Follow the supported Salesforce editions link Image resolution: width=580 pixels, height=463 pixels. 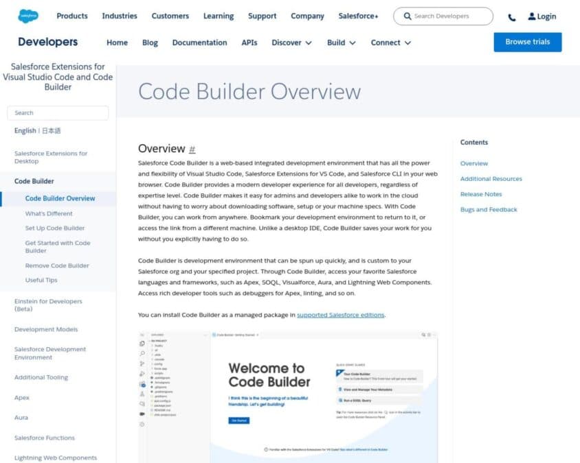click(x=340, y=315)
